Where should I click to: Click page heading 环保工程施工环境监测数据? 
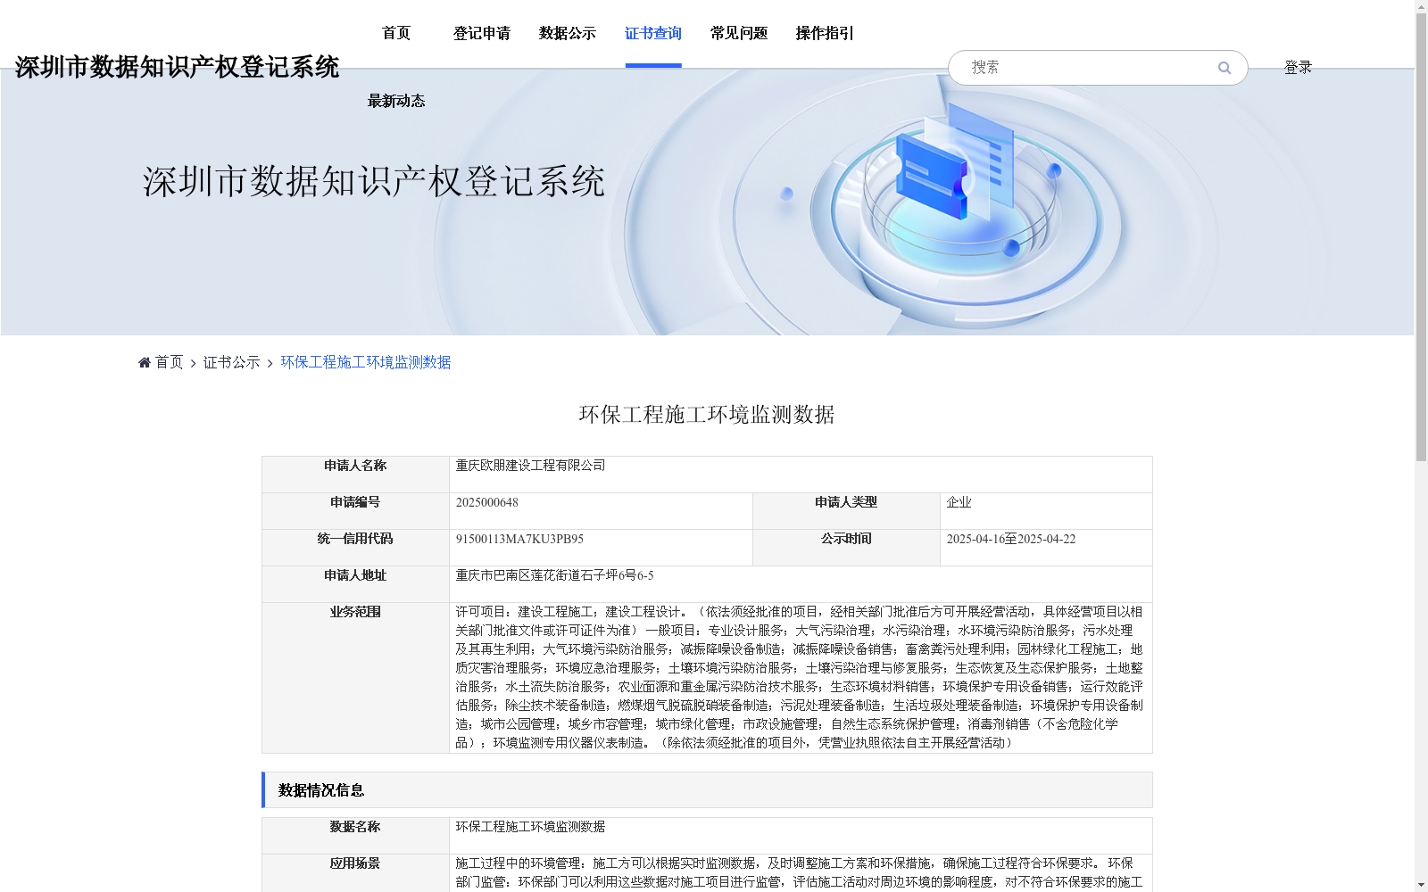tap(707, 415)
